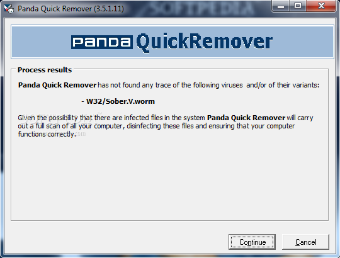The image size is (340, 258).
Task: Click the 'has not found any trace' sentence
Action: coord(169,85)
